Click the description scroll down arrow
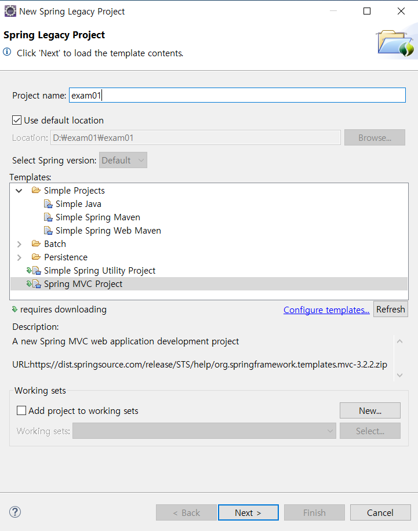Screen dimensions: 418x531 coord(399,375)
